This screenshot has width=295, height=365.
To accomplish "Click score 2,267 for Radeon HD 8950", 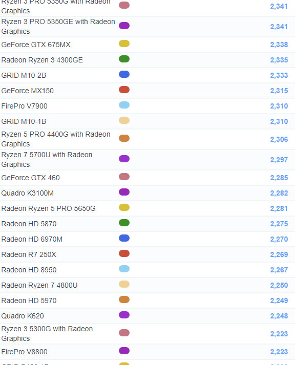I will pos(279,270).
